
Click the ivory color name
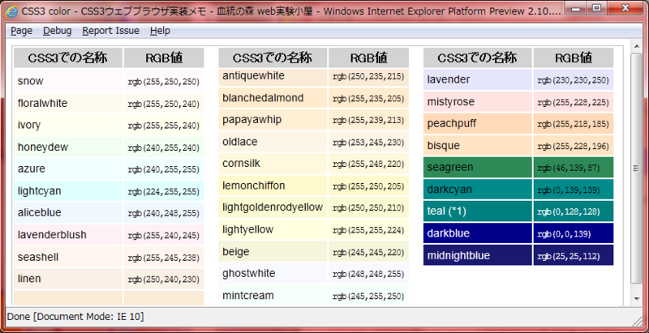[29, 126]
